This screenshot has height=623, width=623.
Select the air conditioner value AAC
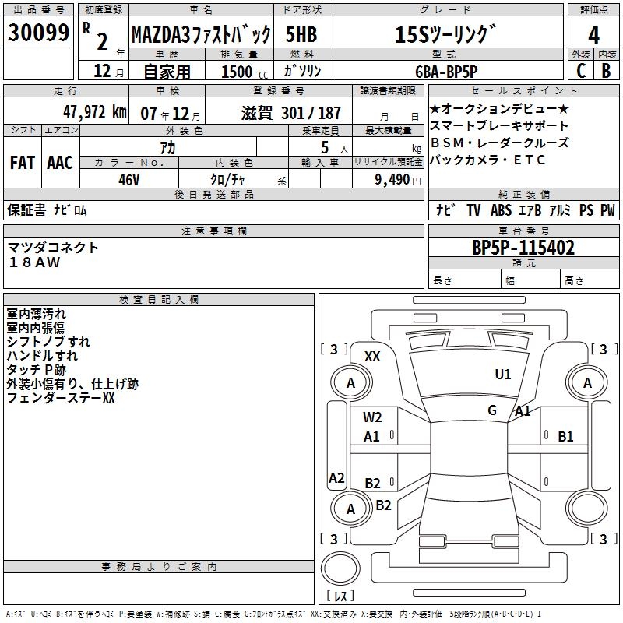(60, 162)
